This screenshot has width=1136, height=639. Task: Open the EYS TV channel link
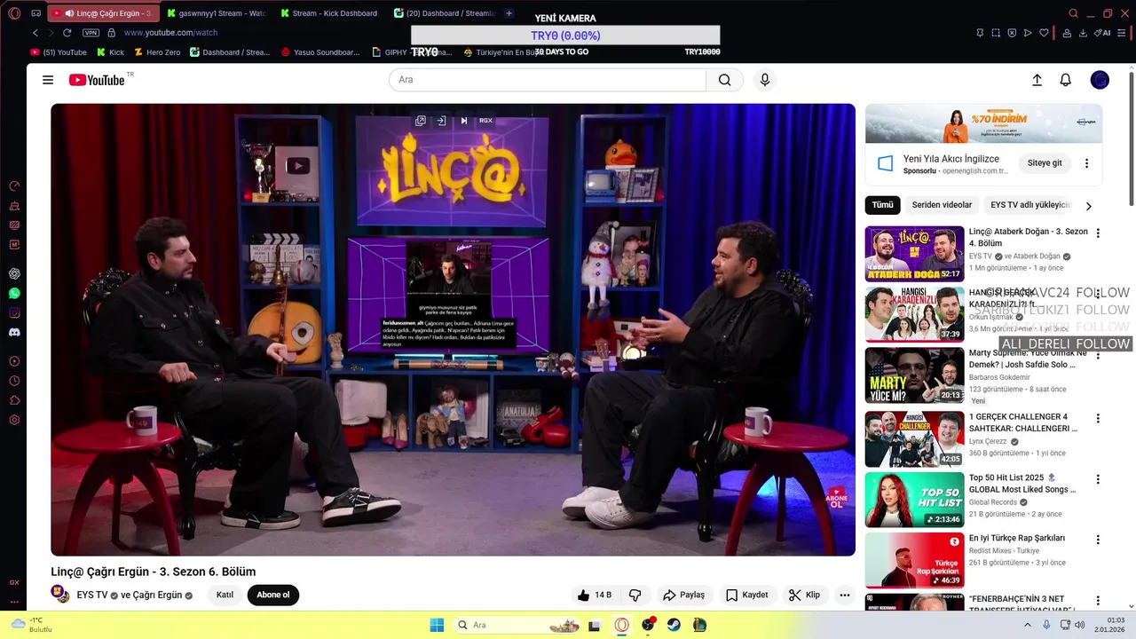(x=92, y=596)
